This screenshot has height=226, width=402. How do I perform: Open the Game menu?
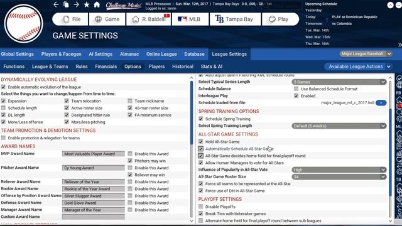107,19
